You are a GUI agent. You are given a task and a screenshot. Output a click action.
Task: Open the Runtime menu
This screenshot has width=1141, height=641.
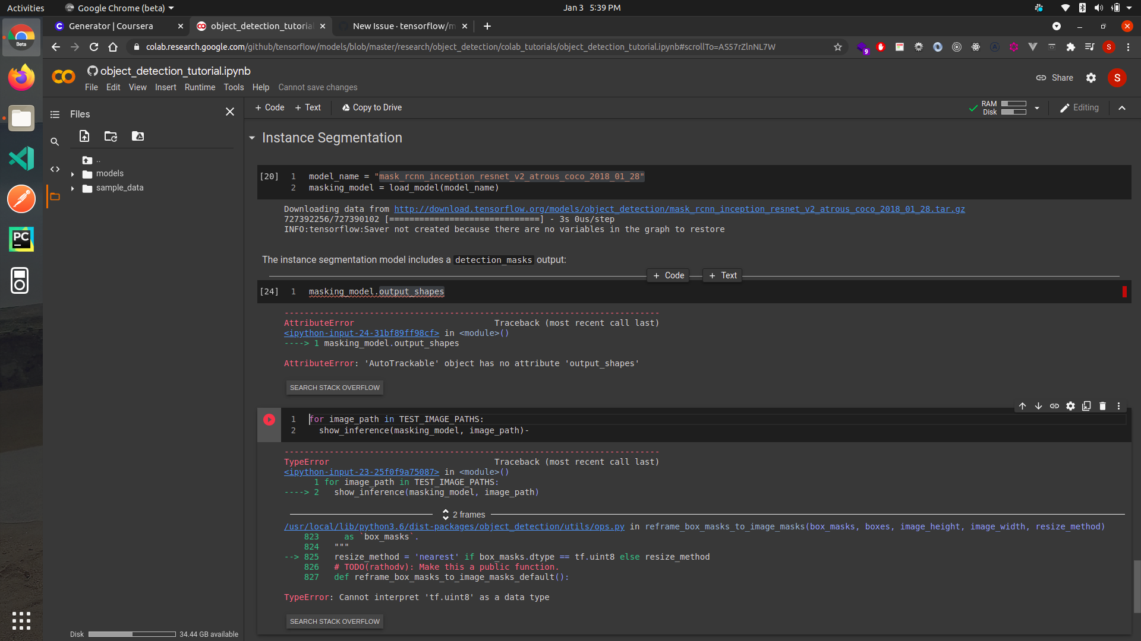(200, 87)
